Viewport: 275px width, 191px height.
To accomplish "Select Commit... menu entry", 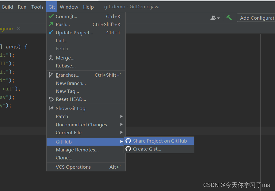I will 86,16.
